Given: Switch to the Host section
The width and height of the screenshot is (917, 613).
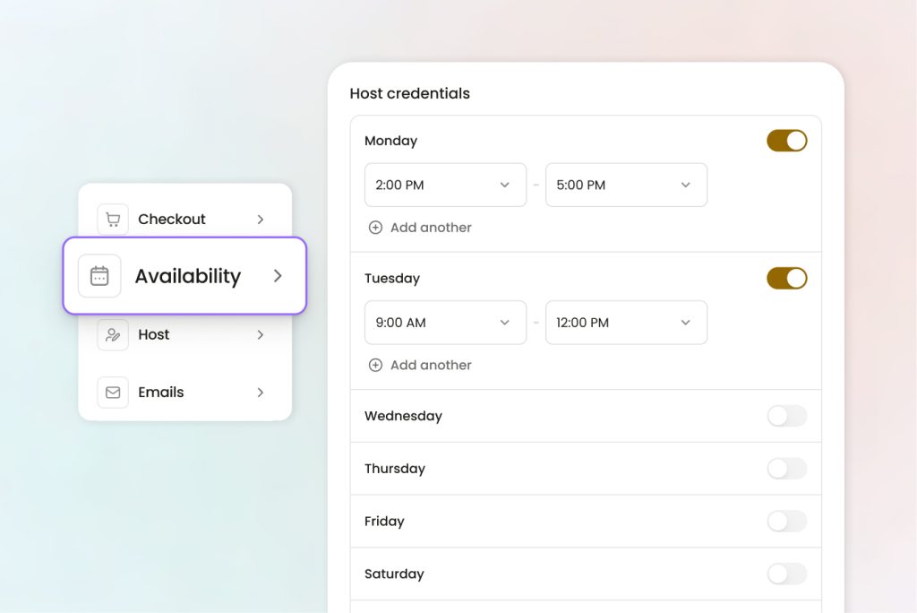Looking at the screenshot, I should coord(154,334).
